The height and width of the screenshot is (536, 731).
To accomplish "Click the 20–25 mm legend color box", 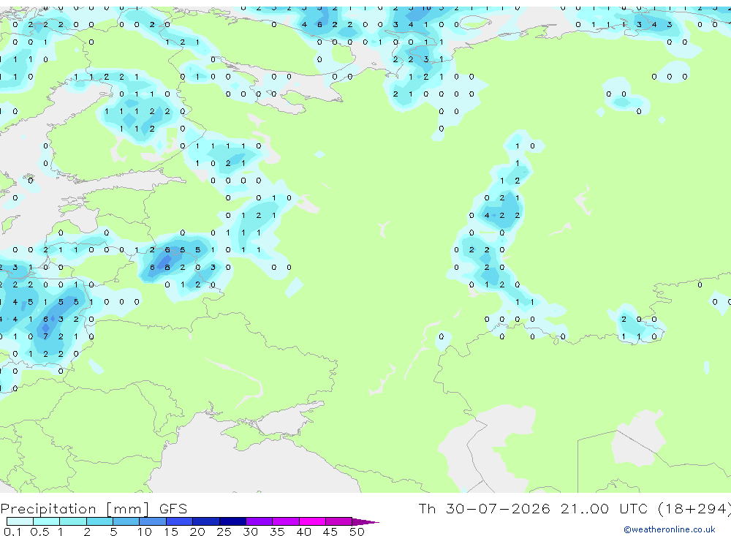I will coord(206,521).
